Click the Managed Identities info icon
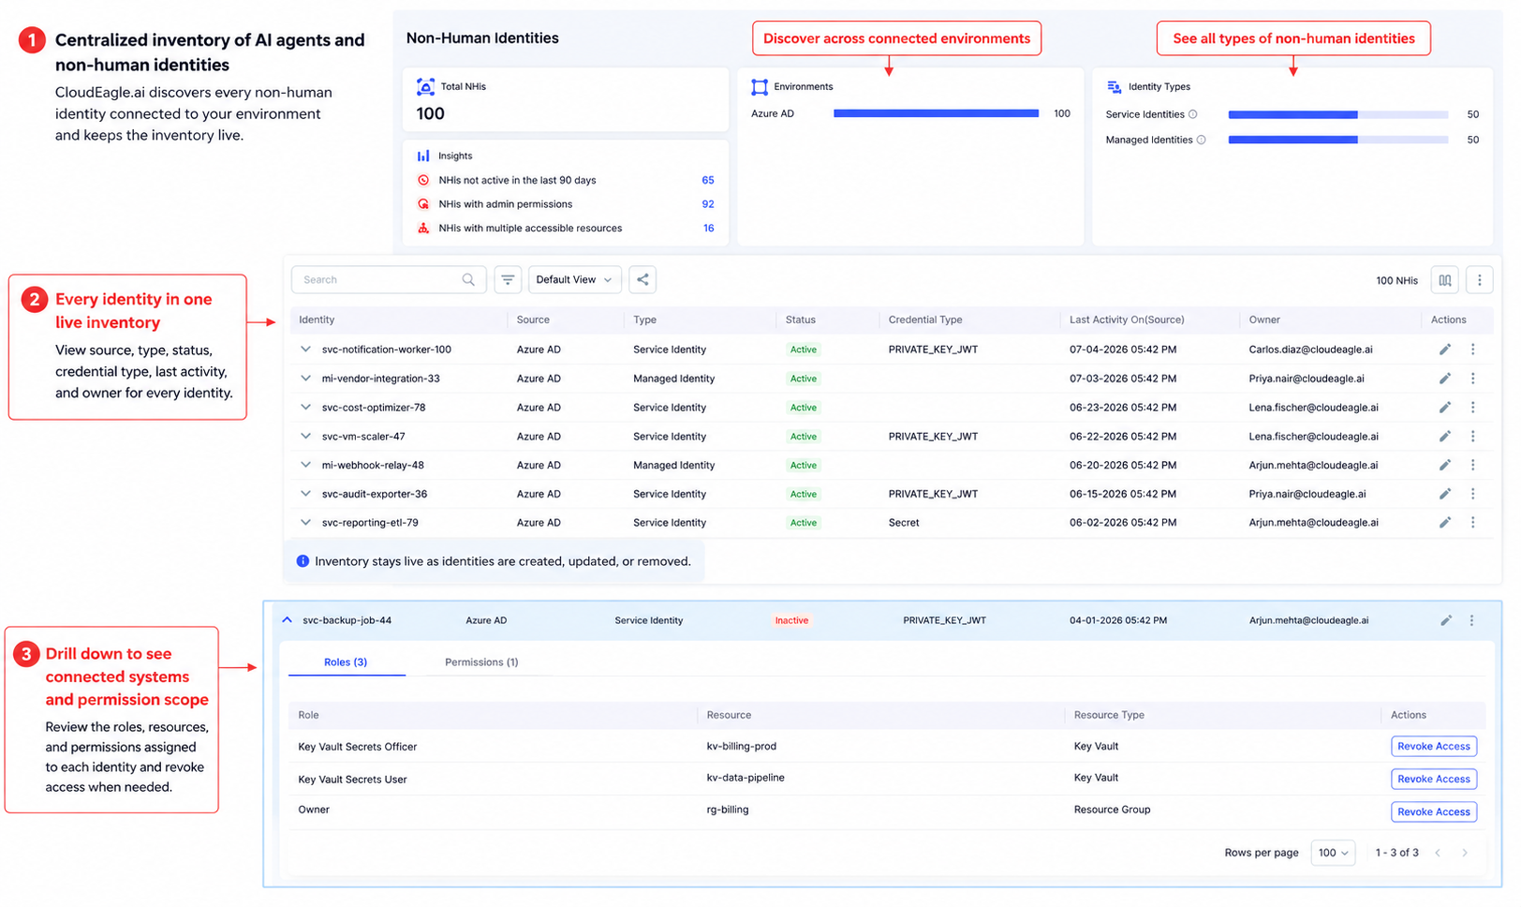This screenshot has width=1521, height=907. 1201,140
